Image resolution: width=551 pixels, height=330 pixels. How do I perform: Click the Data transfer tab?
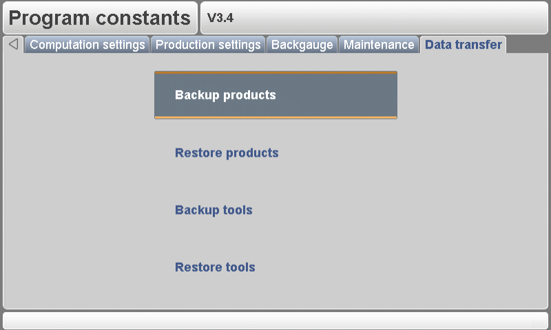tap(464, 45)
